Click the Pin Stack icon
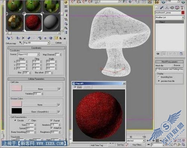Image resolution: width=187 pixels, height=148 pixels. 158,54
